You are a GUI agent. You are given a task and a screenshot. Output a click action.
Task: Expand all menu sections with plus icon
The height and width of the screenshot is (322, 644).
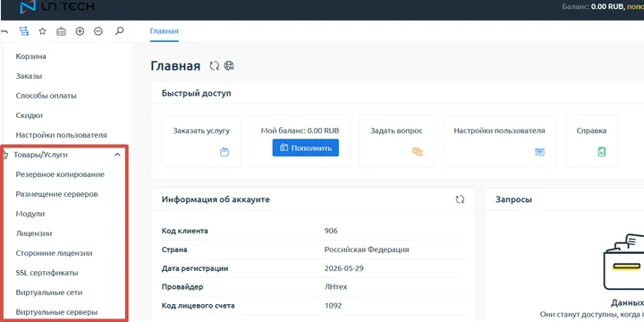tap(80, 31)
